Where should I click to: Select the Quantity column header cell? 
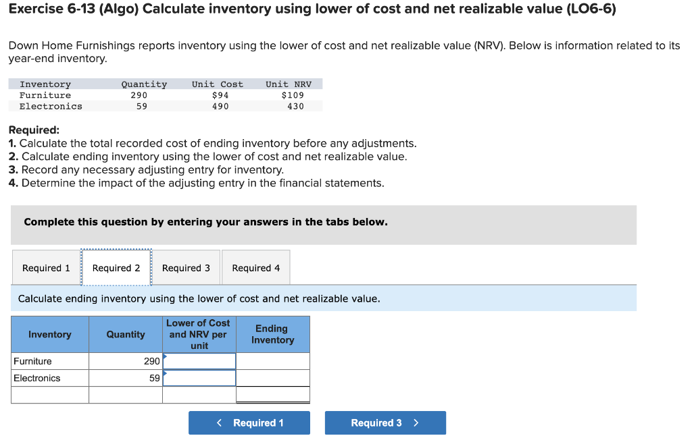125,334
